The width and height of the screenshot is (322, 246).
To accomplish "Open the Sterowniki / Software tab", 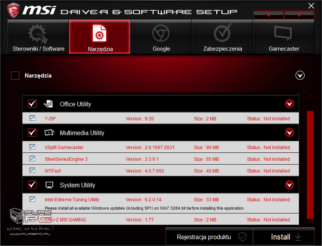I will pos(38,37).
